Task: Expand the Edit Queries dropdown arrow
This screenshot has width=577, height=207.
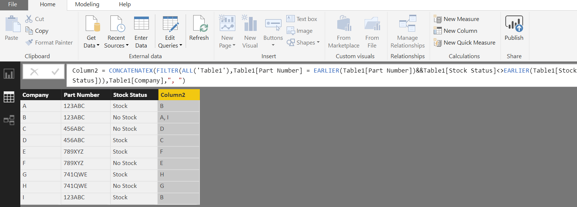Action: 181,46
